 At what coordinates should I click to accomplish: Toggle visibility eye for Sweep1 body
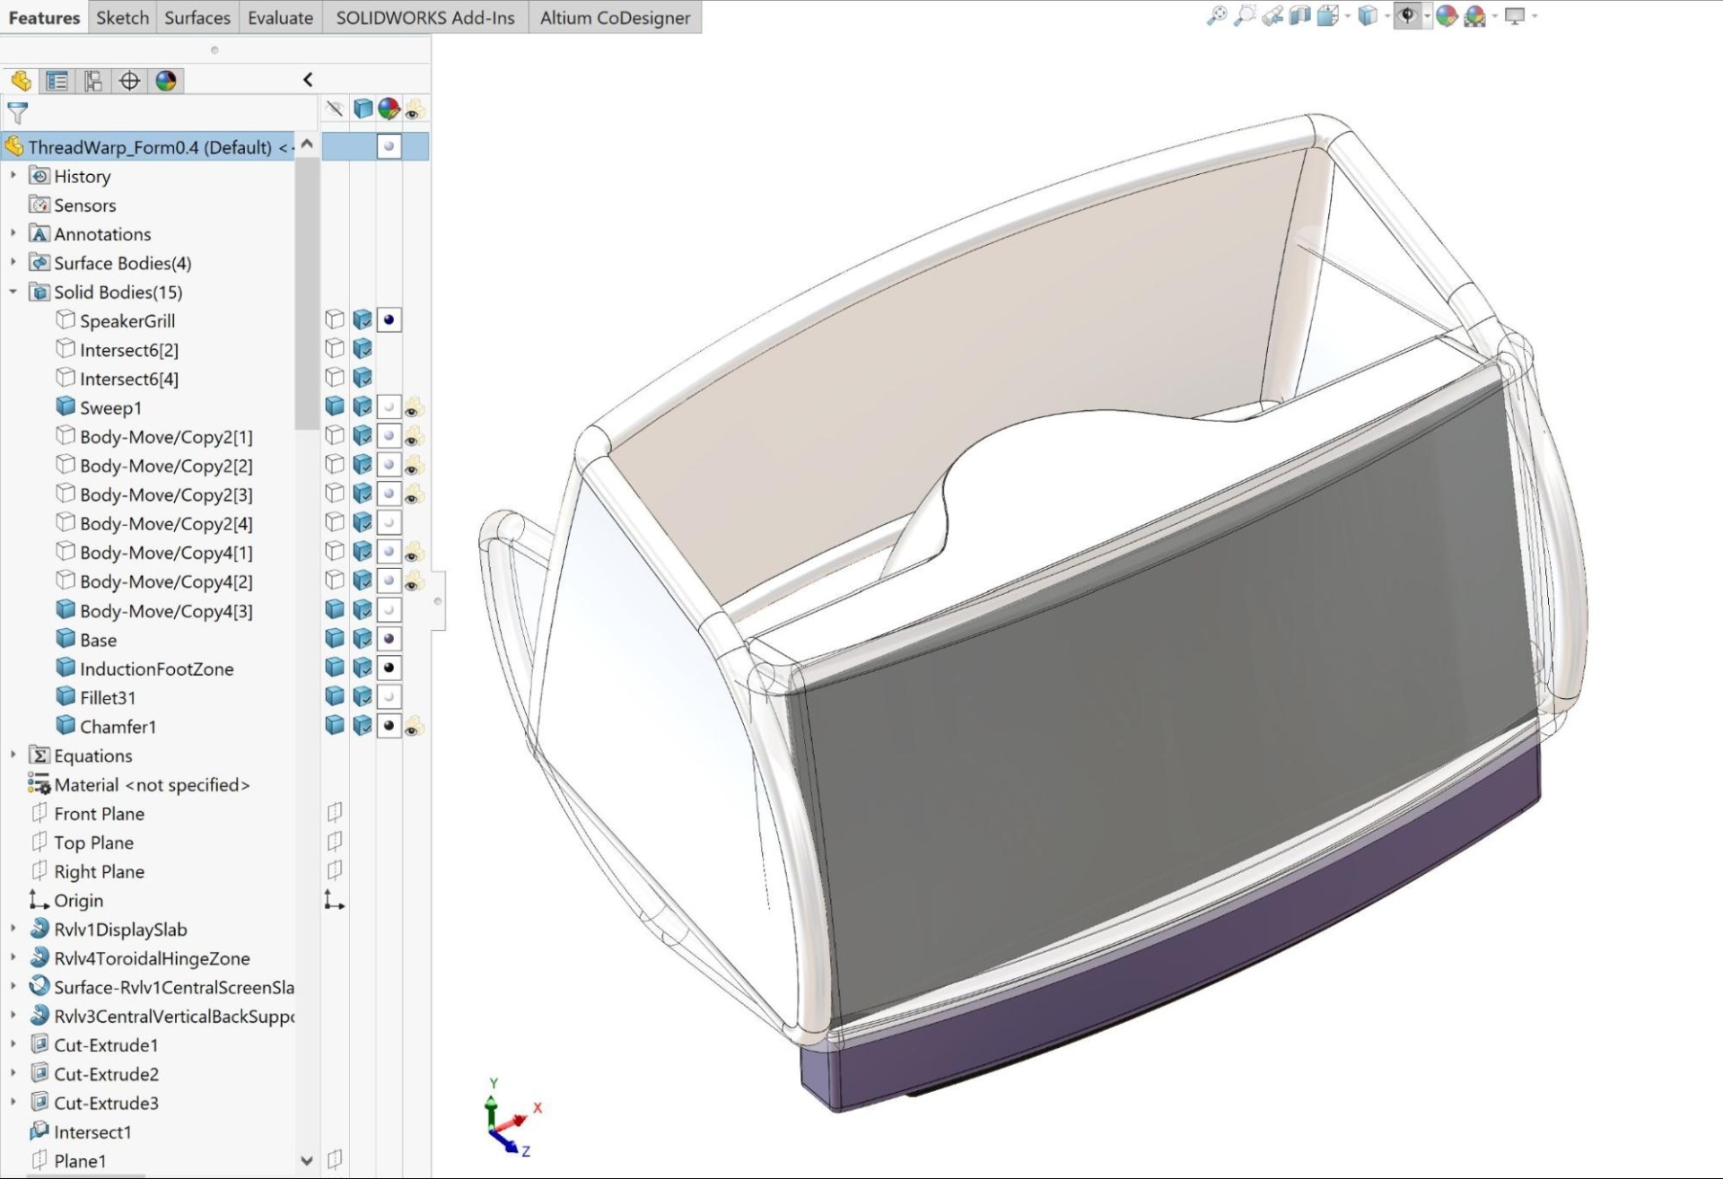click(412, 409)
